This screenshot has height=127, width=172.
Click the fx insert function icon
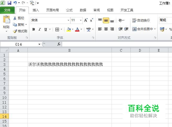pyautogui.click(x=59, y=44)
